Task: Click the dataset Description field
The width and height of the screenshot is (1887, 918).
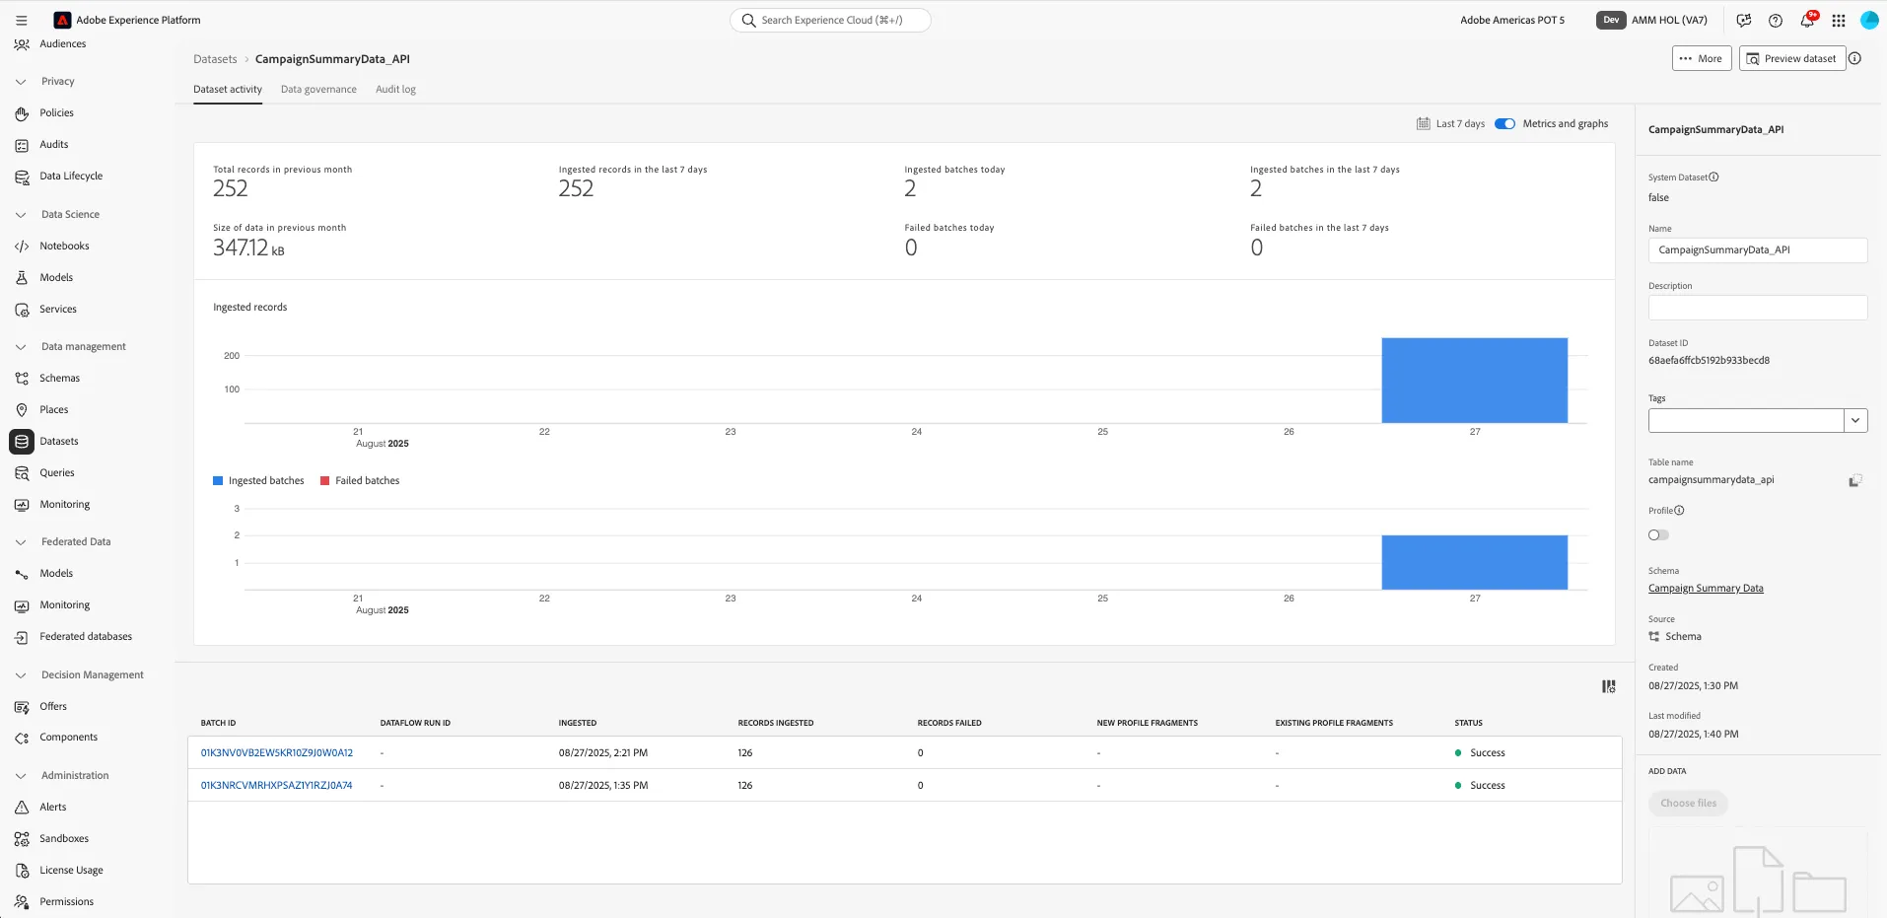Action: point(1758,308)
